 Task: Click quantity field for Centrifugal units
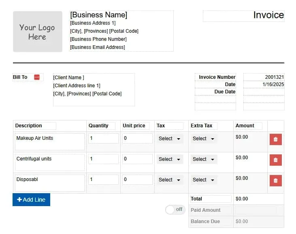click(x=103, y=159)
